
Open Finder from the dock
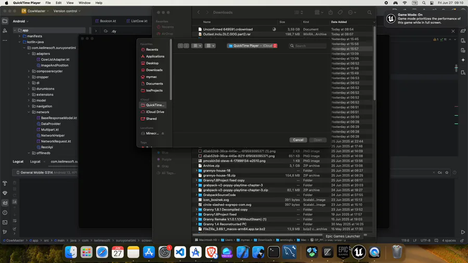point(71,252)
